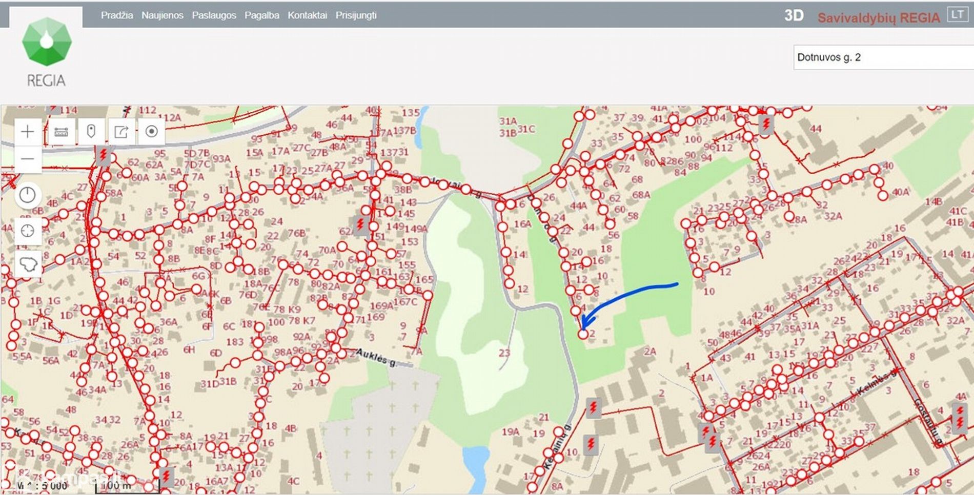Switch language using the LT button
The image size is (974, 495).
957,15
